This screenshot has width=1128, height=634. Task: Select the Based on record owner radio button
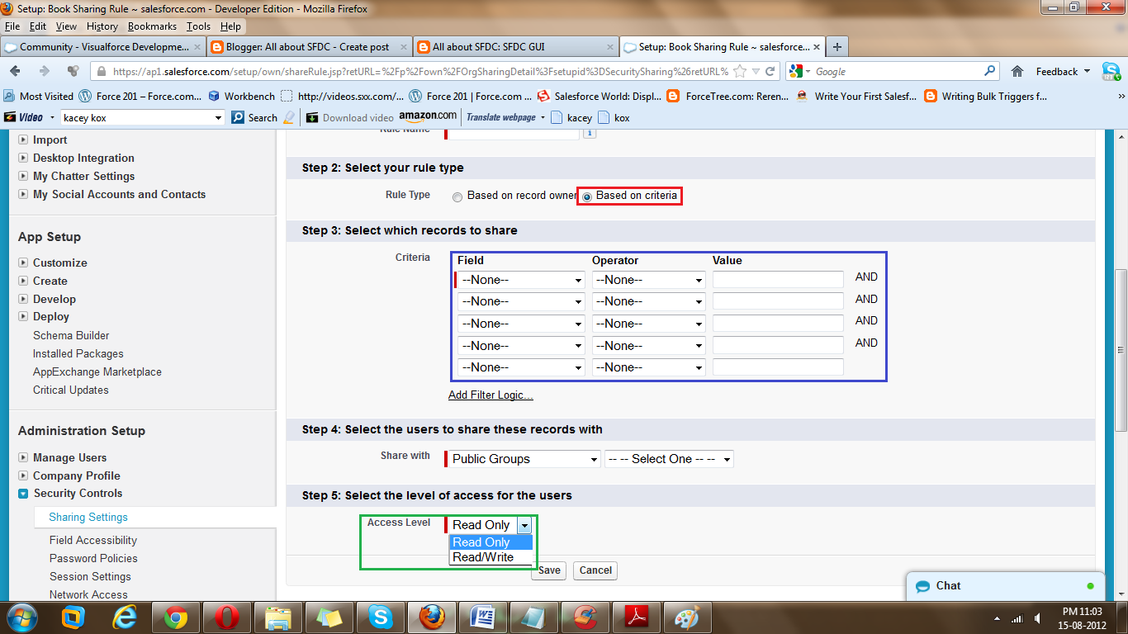[x=457, y=196]
